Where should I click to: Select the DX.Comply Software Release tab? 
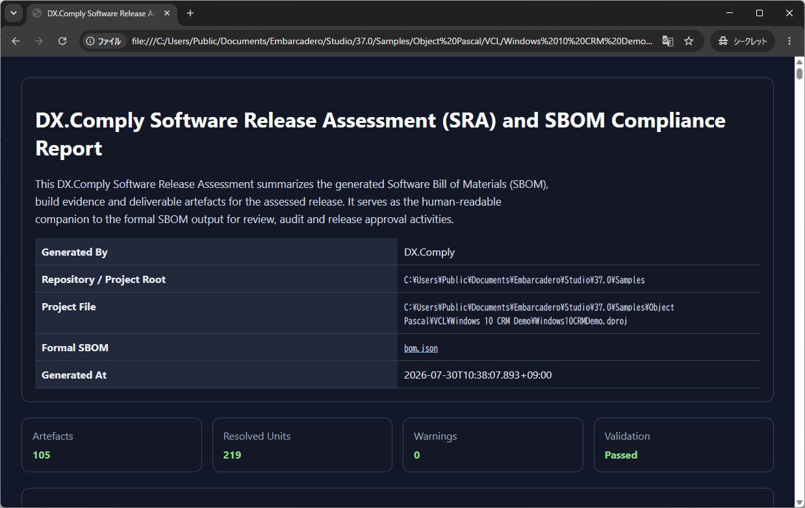pyautogui.click(x=102, y=13)
